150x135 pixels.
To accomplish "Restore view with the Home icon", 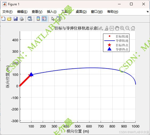I will click(x=133, y=28).
